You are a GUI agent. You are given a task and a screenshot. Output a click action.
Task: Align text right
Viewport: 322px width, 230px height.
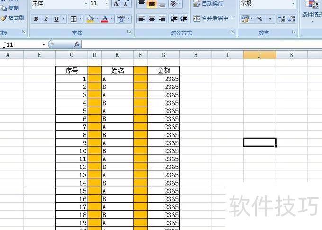coord(162,18)
